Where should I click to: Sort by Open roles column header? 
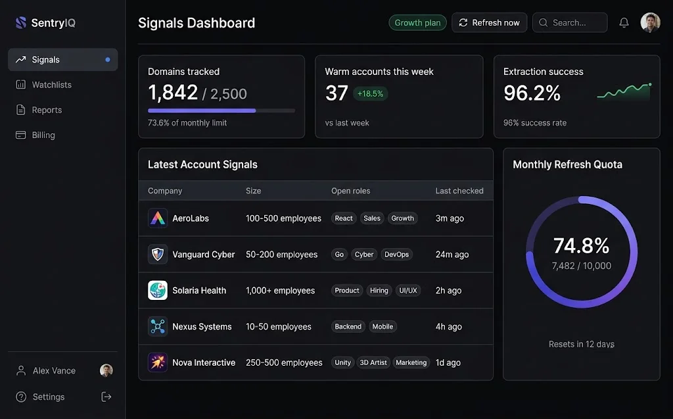[351, 191]
